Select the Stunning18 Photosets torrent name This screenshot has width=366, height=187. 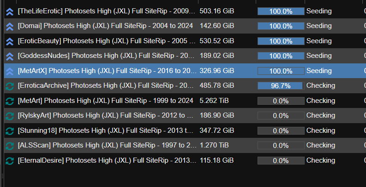106,130
